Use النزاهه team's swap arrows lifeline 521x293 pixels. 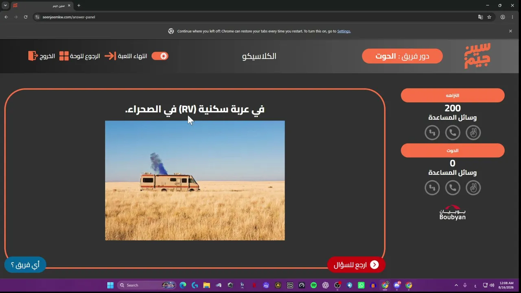coord(432,133)
